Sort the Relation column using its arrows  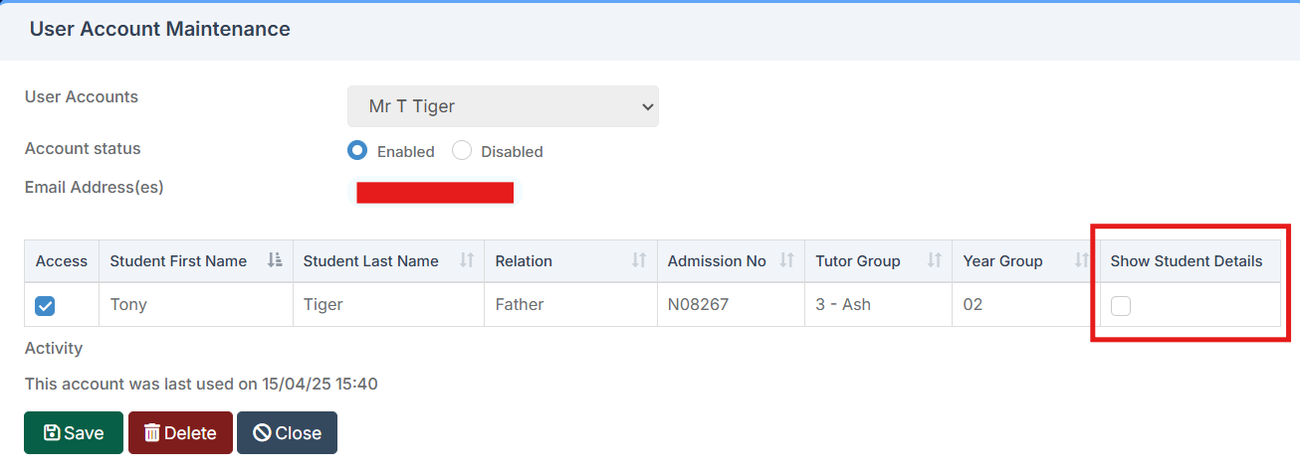tap(639, 261)
